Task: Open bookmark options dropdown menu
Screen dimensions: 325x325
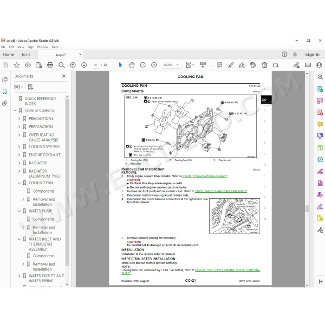Action: [x=19, y=87]
